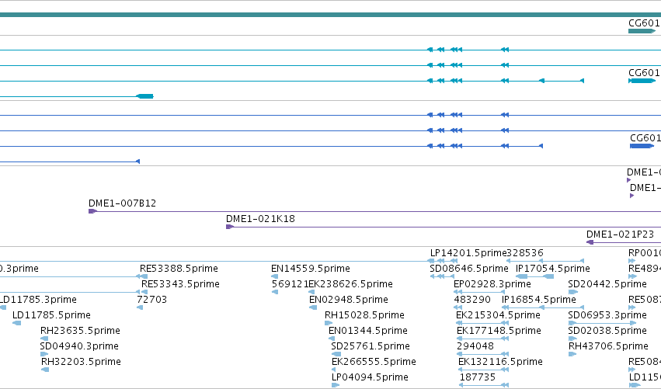Click the 72703 feature label

[151, 300]
